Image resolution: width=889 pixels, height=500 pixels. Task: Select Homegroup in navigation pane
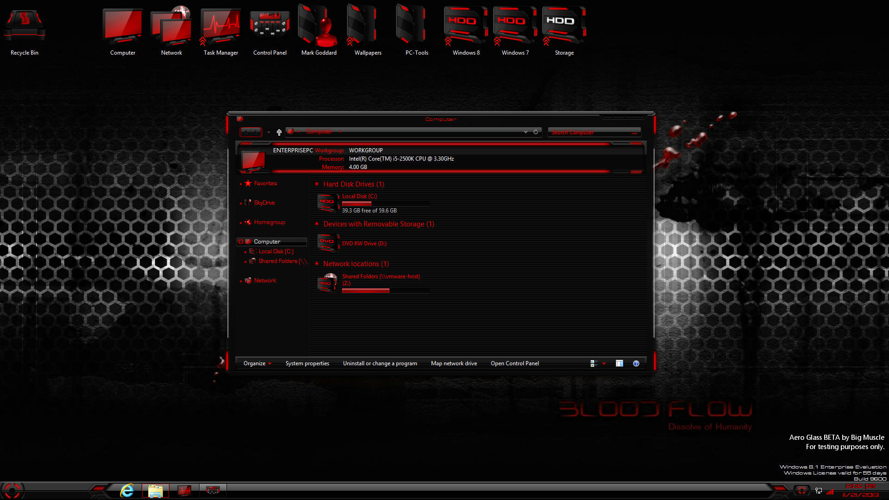[x=269, y=222]
